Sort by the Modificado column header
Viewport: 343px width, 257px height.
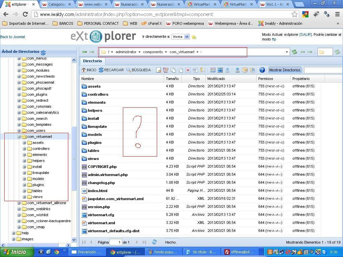tap(231, 79)
